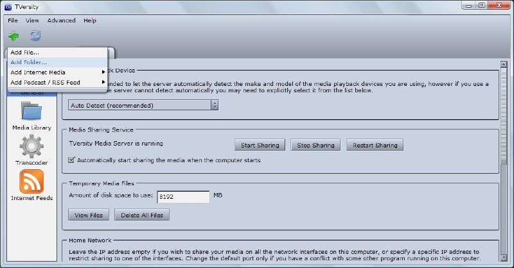514x268 pixels.
Task: Select Add Podcast / RSS Feed entry
Action: [x=57, y=83]
